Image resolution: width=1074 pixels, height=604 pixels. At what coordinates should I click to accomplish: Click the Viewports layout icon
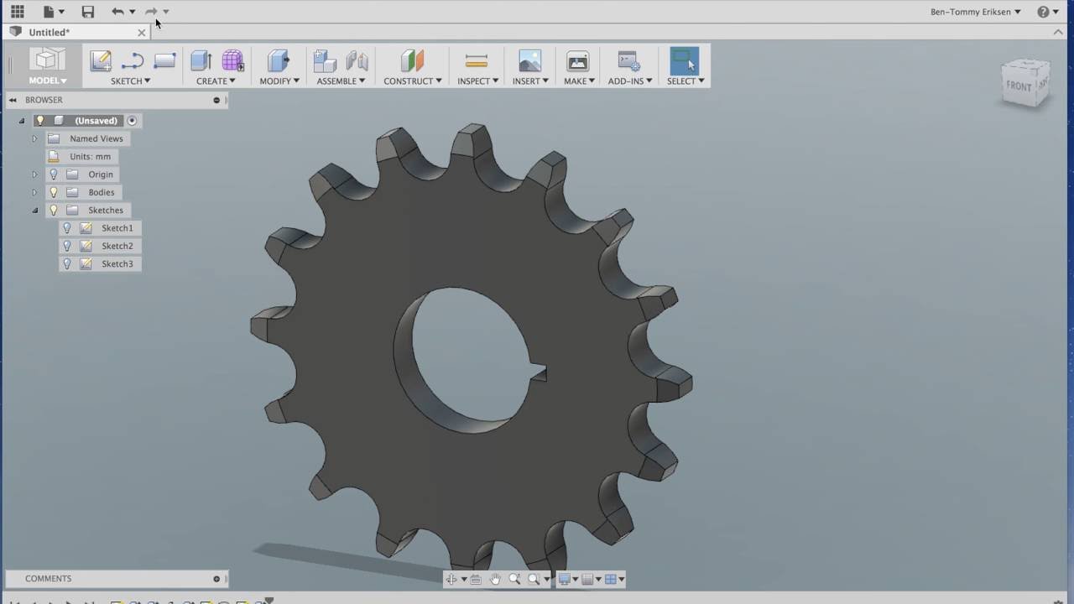pyautogui.click(x=611, y=579)
